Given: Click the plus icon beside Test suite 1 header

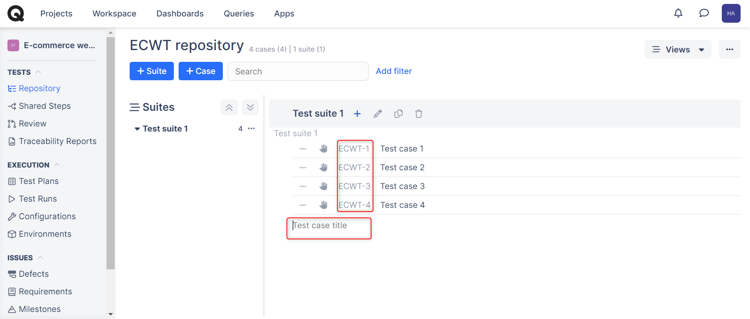Looking at the screenshot, I should (x=357, y=114).
